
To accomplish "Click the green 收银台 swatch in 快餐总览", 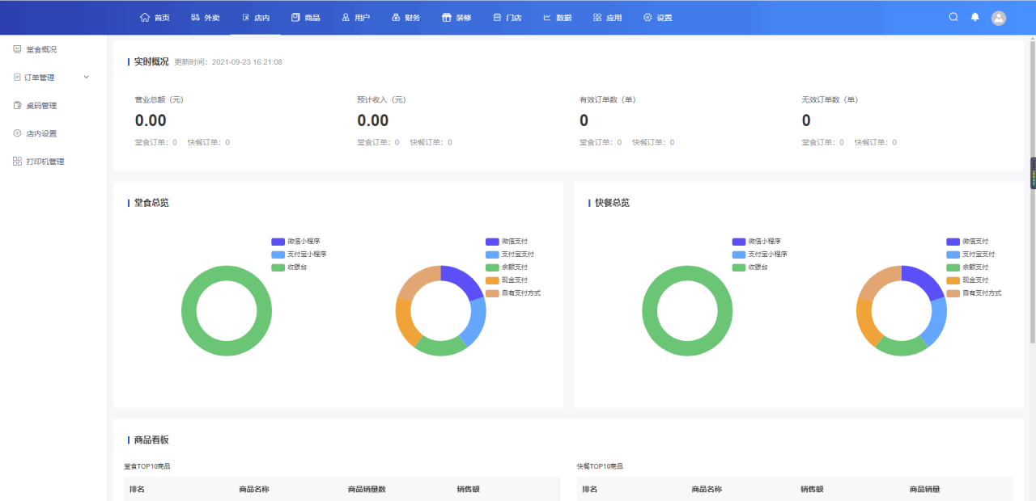I will pyautogui.click(x=738, y=267).
